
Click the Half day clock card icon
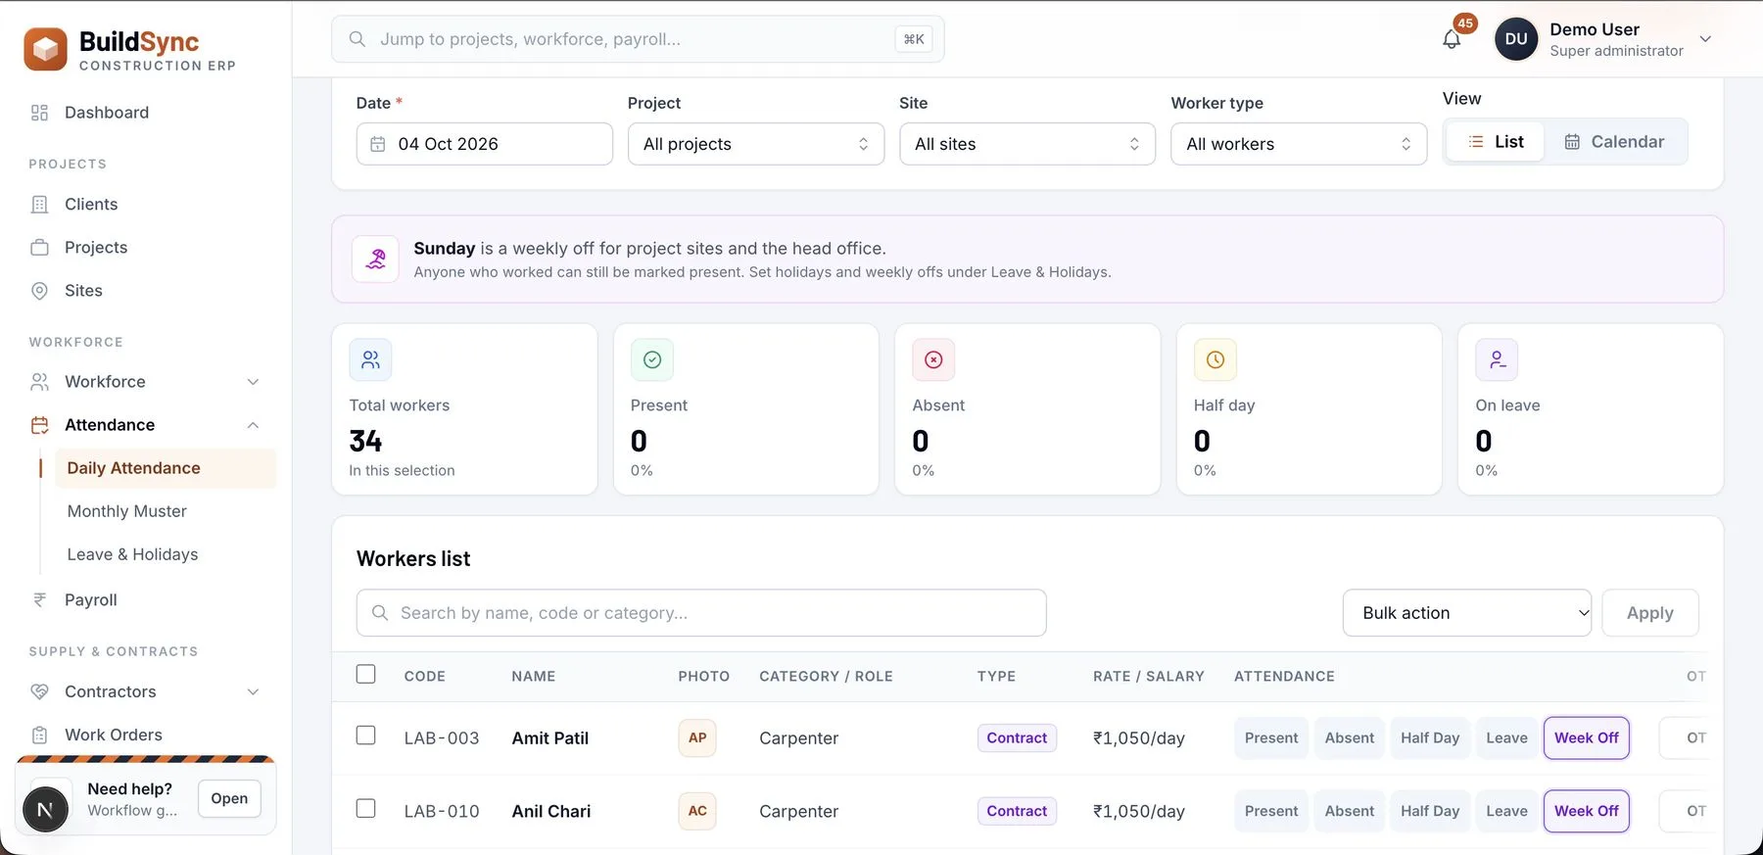tap(1215, 360)
